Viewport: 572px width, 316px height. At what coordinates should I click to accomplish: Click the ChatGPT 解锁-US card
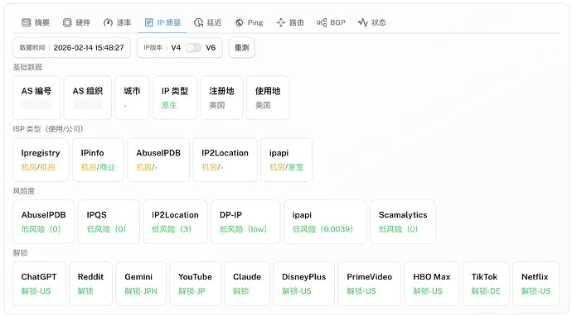[39, 284]
